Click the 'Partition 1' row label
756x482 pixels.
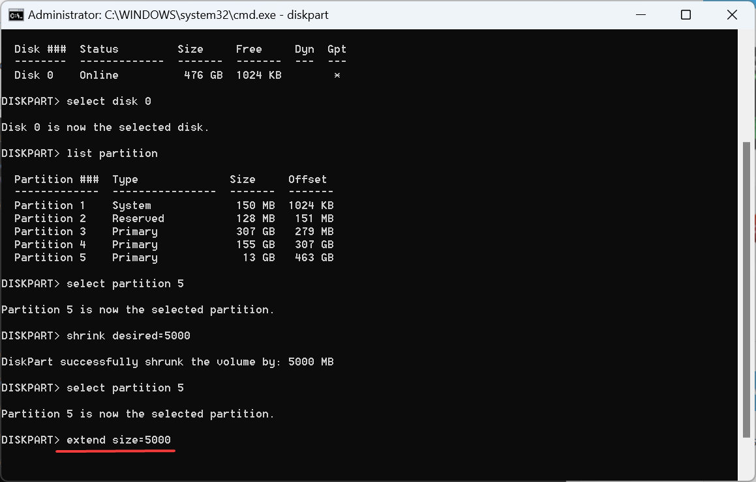click(50, 205)
